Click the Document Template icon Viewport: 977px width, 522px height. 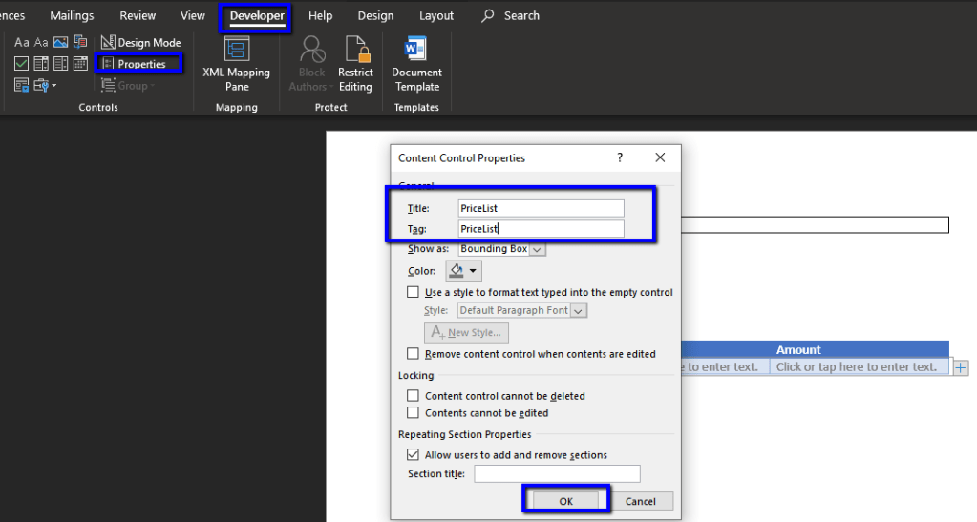point(416,63)
